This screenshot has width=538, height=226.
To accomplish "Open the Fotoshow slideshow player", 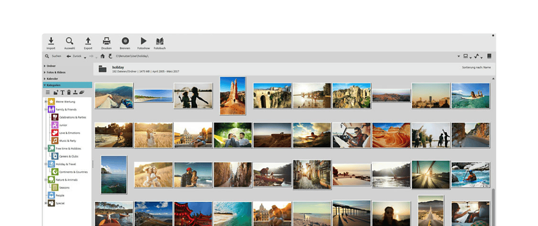I will 143,43.
